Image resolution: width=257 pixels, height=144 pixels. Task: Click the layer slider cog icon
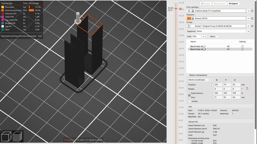click(x=180, y=9)
